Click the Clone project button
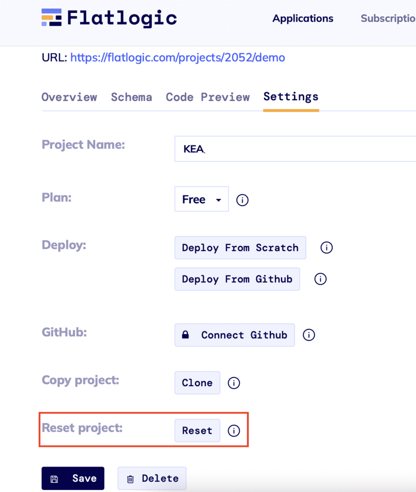 tap(197, 383)
